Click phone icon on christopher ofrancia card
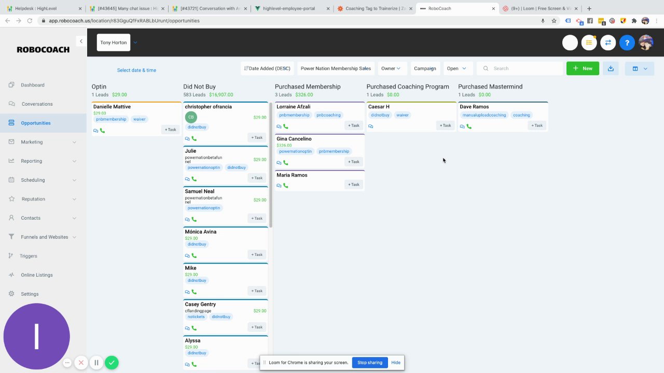The width and height of the screenshot is (664, 373). click(194, 139)
